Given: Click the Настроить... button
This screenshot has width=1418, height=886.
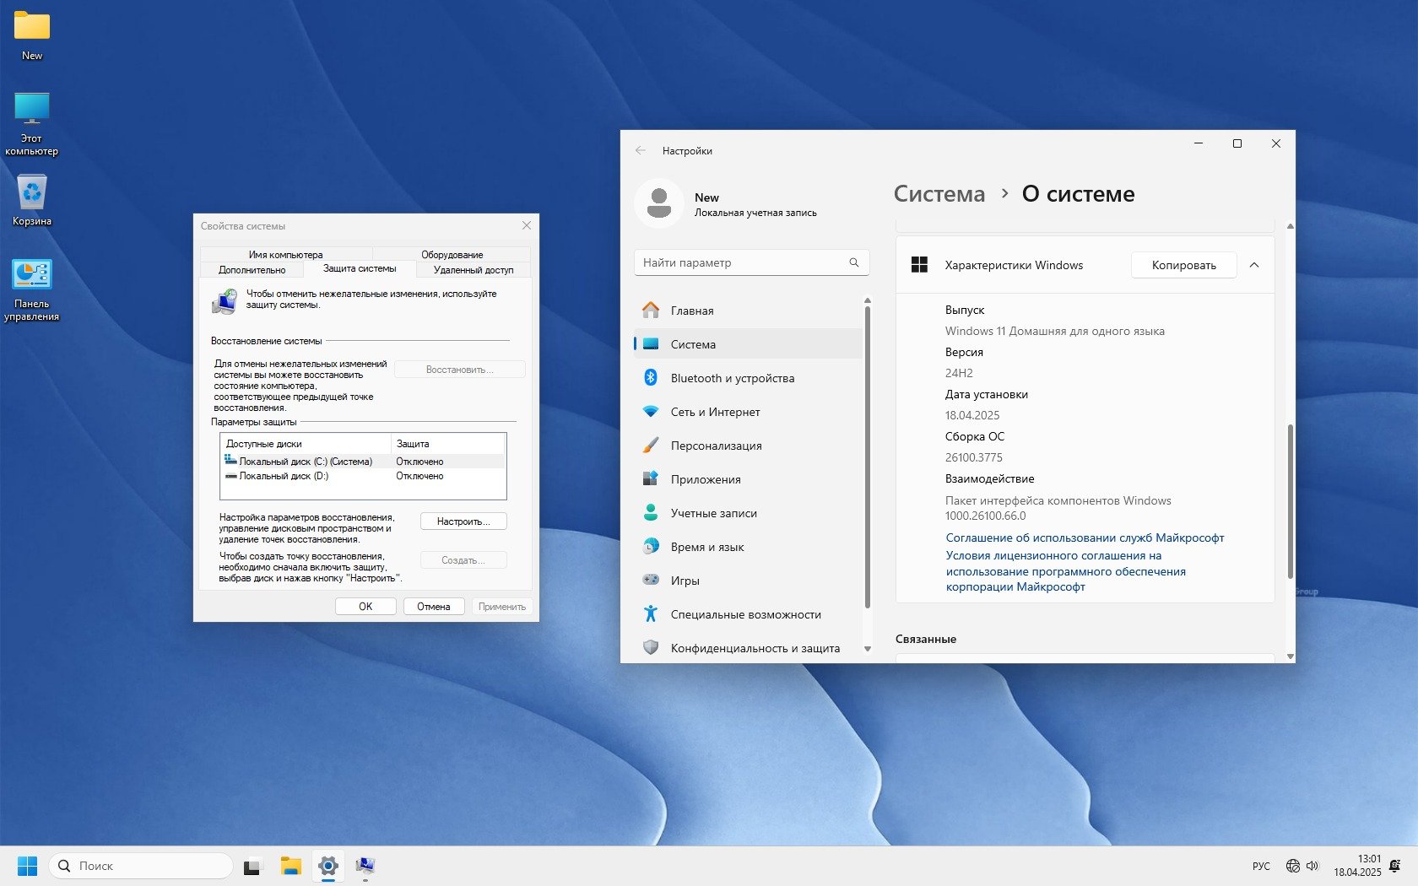Looking at the screenshot, I should (x=463, y=521).
